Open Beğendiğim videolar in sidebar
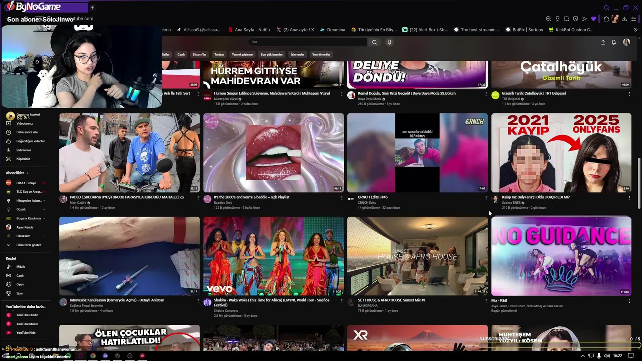 click(x=30, y=141)
